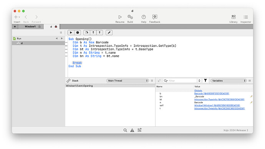Open the filter search options magnifier
The width and height of the screenshot is (265, 149).
[x=166, y=81]
